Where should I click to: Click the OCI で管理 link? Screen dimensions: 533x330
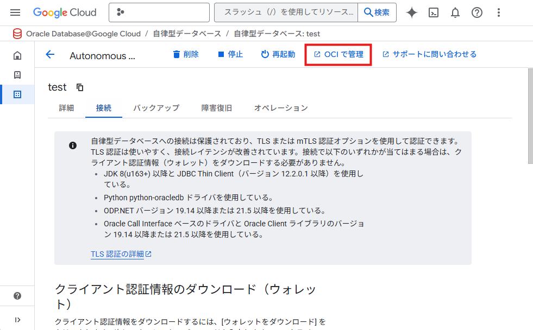[x=338, y=54]
